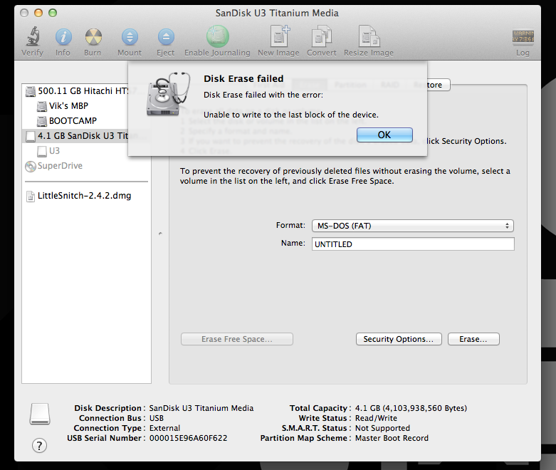Click the sidebar divider resize handle

click(x=160, y=234)
